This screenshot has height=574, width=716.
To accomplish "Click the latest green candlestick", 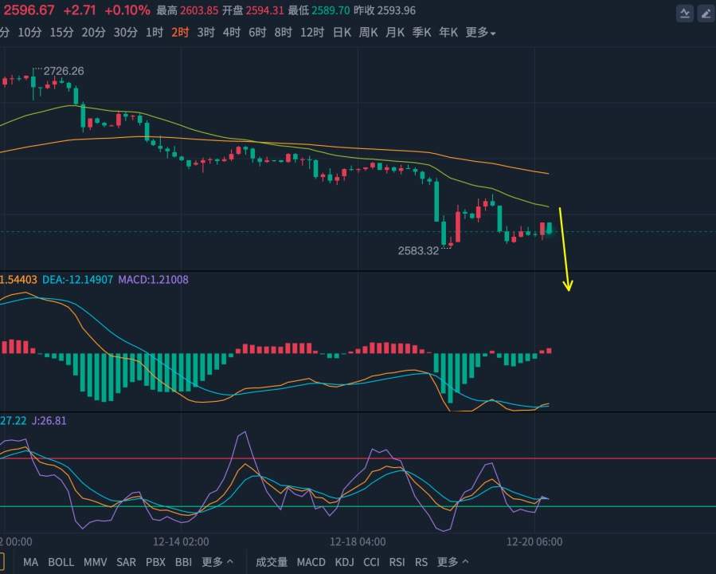I will pos(550,228).
